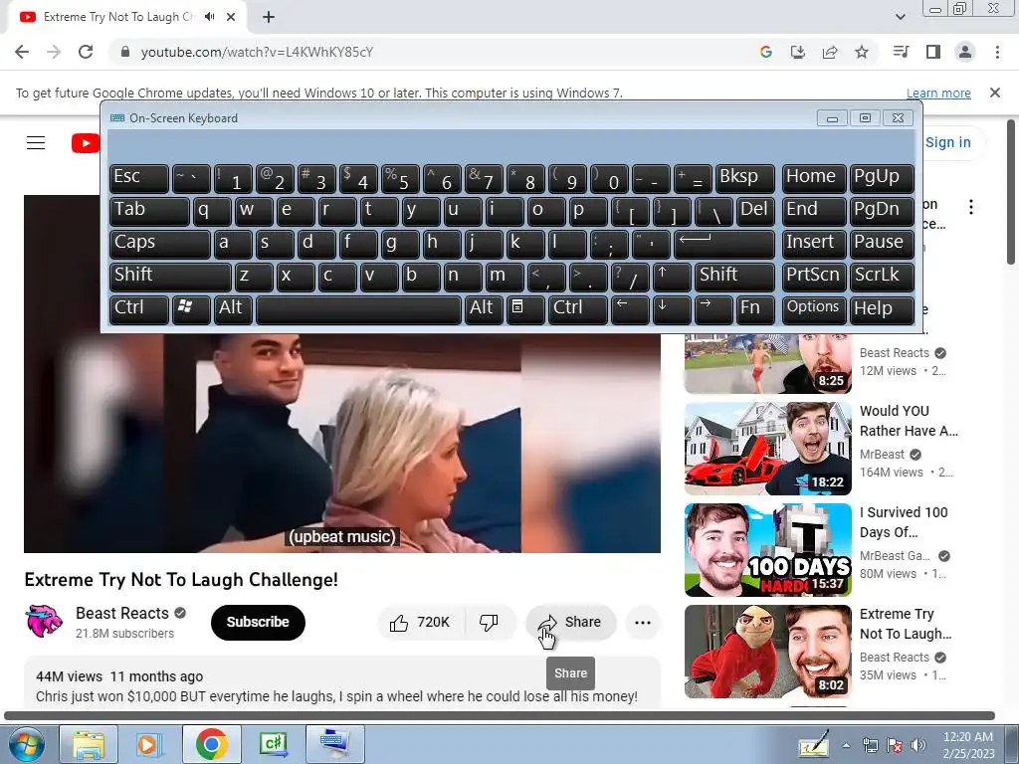Toggle the right Shift key on keyboard
The image size is (1019, 764).
pos(734,277)
